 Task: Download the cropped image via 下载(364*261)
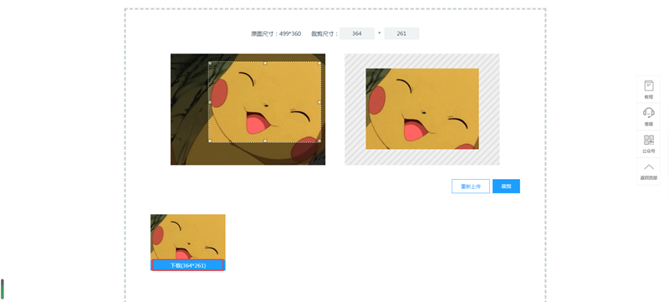click(x=187, y=265)
